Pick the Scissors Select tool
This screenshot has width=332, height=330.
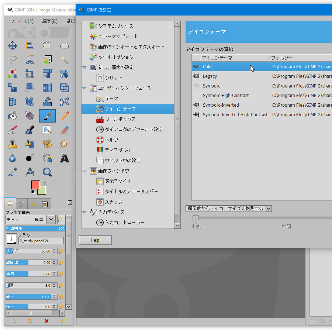[30, 60]
